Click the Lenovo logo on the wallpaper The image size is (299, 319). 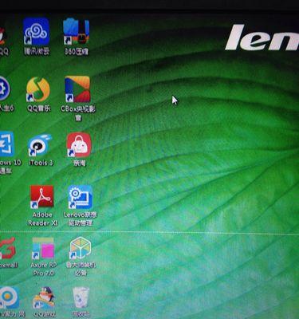point(262,37)
